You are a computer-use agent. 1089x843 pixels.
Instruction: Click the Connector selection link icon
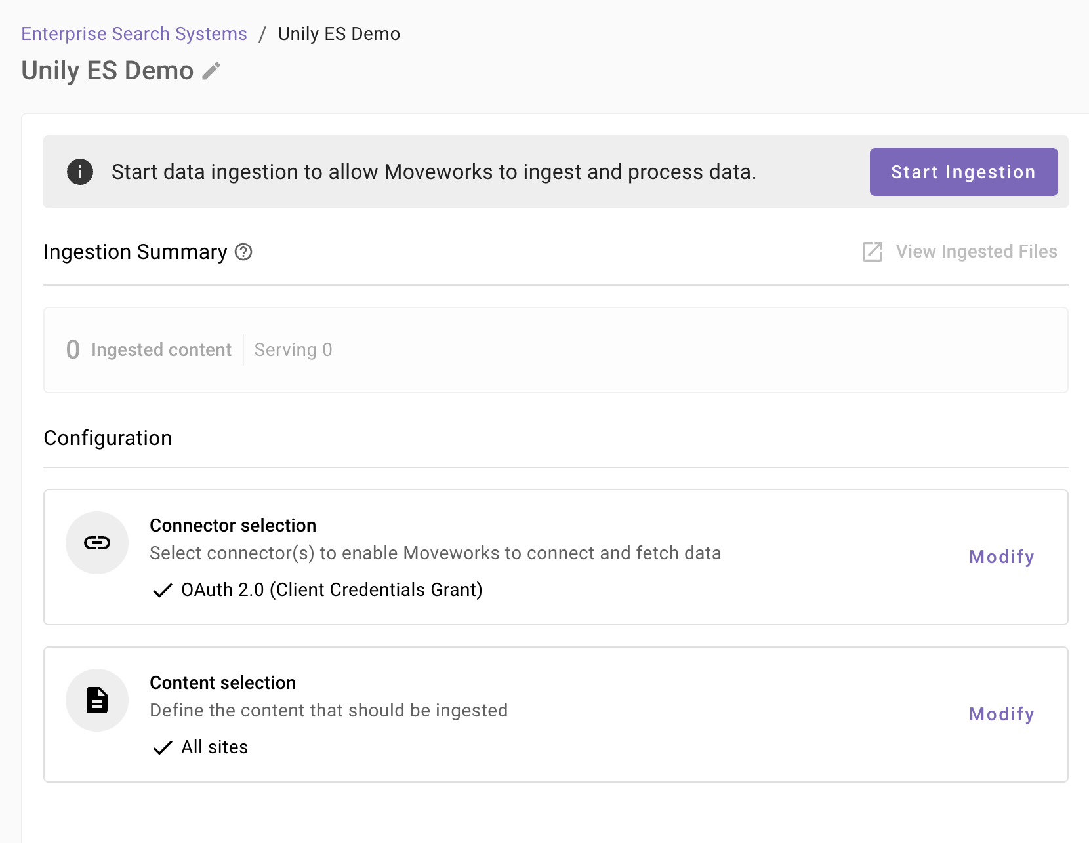point(97,543)
